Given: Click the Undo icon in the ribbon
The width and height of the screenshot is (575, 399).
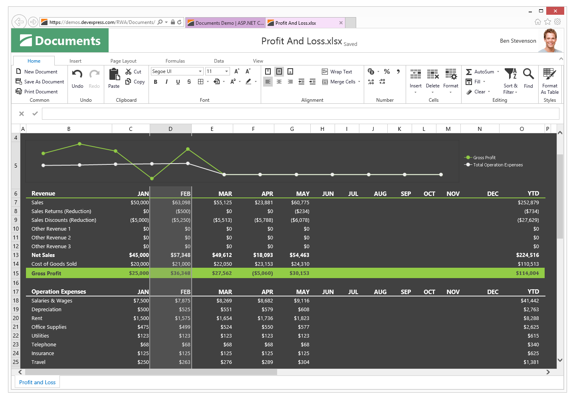Looking at the screenshot, I should [x=77, y=74].
